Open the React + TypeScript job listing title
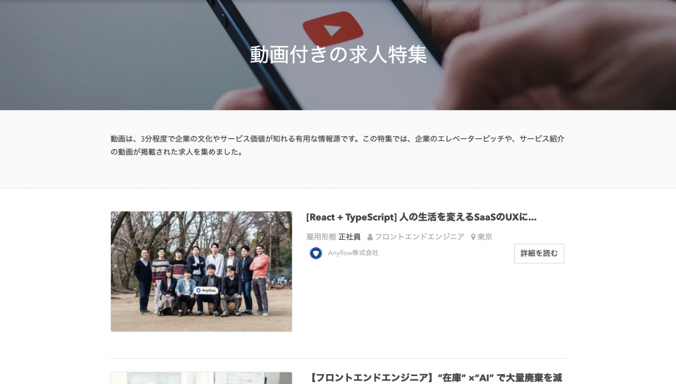This screenshot has height=384, width=676. [x=421, y=217]
